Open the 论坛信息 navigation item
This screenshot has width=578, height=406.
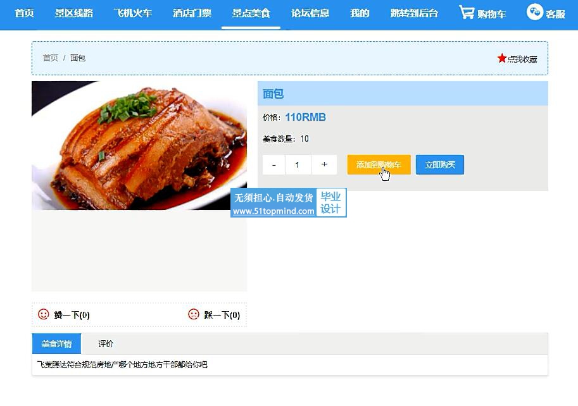coord(310,13)
